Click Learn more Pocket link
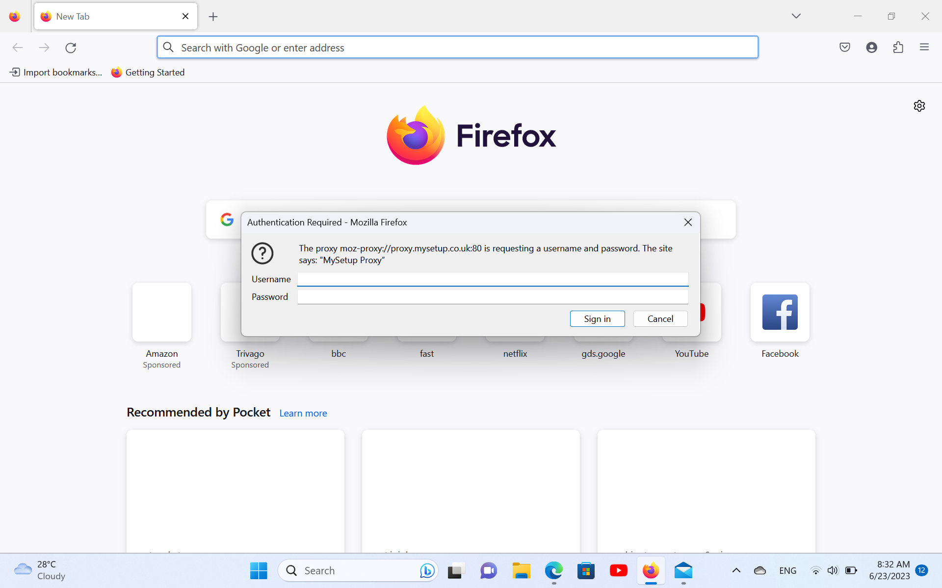This screenshot has width=942, height=588. [x=303, y=413]
